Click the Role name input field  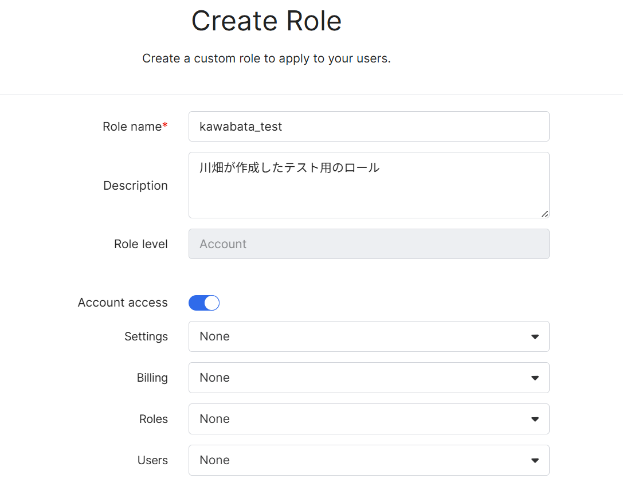pyautogui.click(x=369, y=127)
